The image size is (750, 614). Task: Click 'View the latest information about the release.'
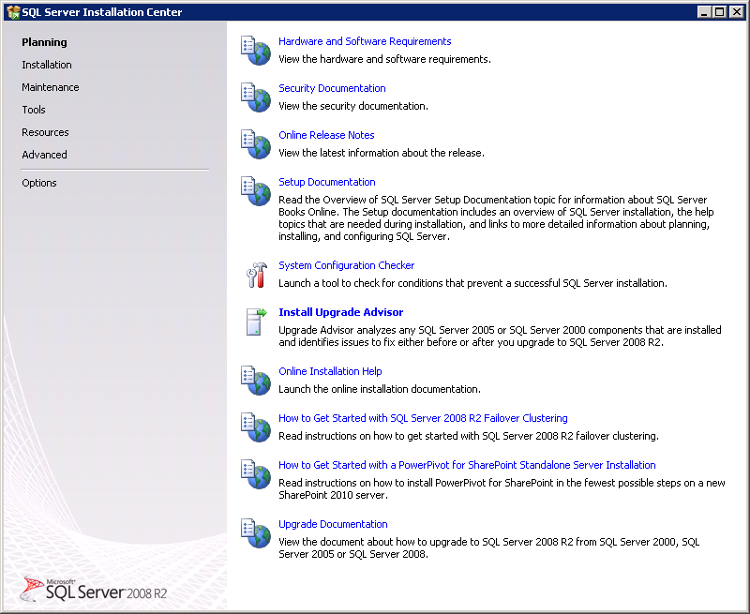[x=382, y=153]
